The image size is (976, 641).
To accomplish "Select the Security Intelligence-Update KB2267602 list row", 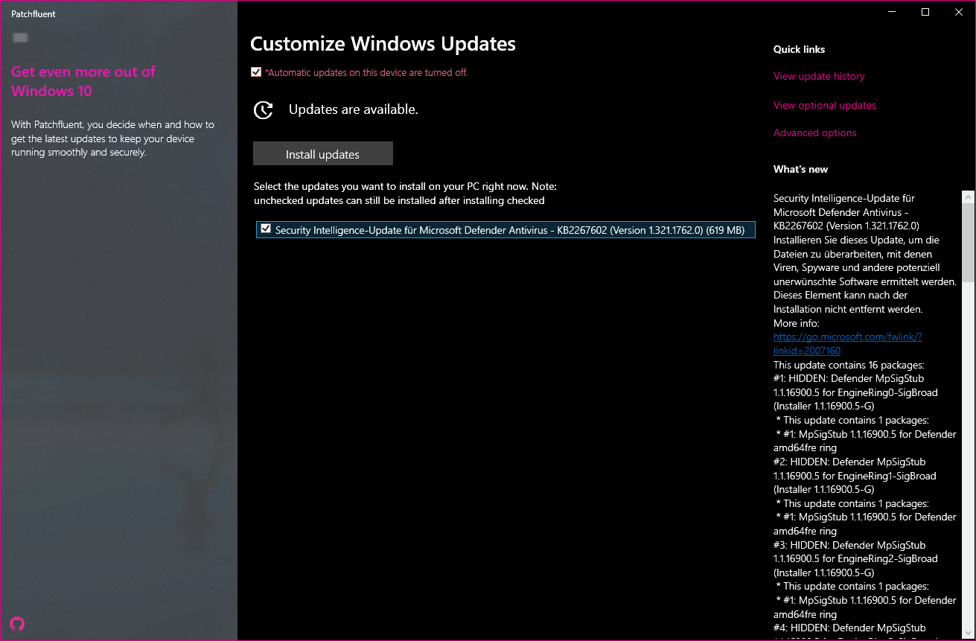I will [x=505, y=229].
